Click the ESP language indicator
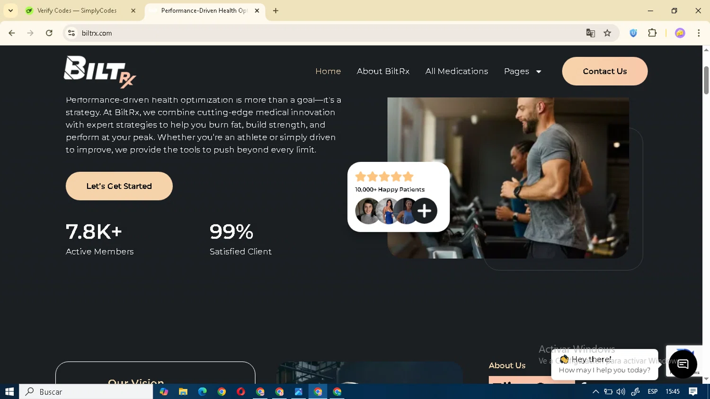 coord(652,392)
